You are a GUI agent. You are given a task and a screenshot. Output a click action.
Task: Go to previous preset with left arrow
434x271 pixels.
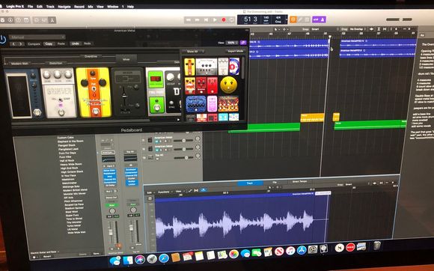click(13, 44)
